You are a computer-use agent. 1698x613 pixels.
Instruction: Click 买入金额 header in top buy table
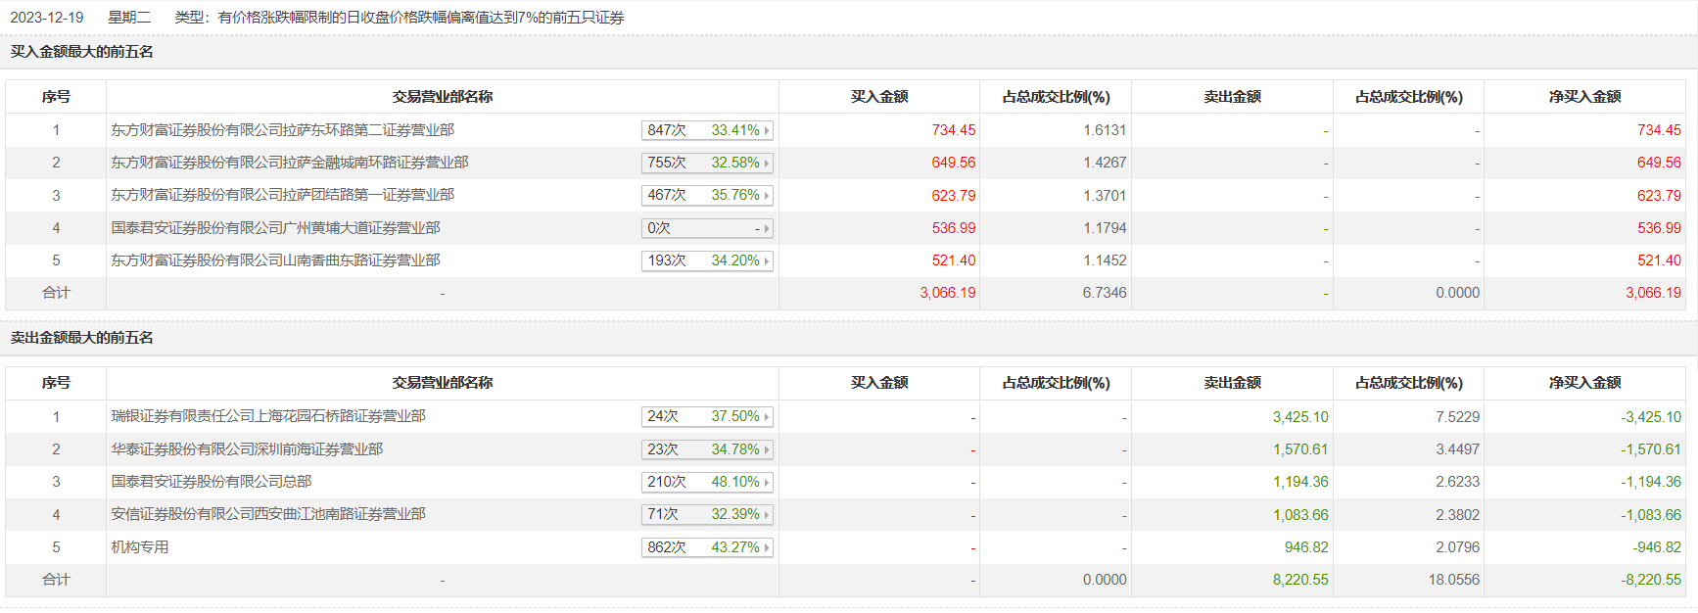(x=879, y=97)
